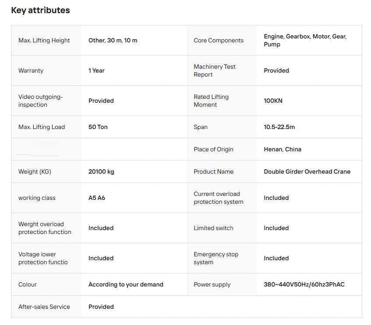Viewport: 371px width, 325px height.
Task: Click the '1 Year' warranty value
Action: (96, 70)
